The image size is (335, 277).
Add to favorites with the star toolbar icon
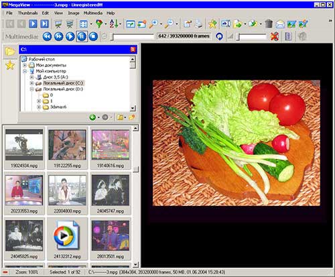point(212,23)
